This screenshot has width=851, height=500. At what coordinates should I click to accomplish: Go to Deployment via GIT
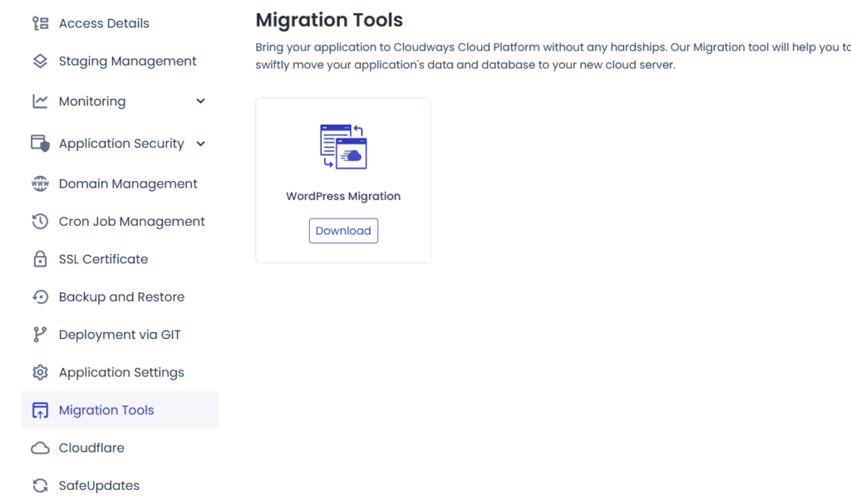click(x=120, y=335)
